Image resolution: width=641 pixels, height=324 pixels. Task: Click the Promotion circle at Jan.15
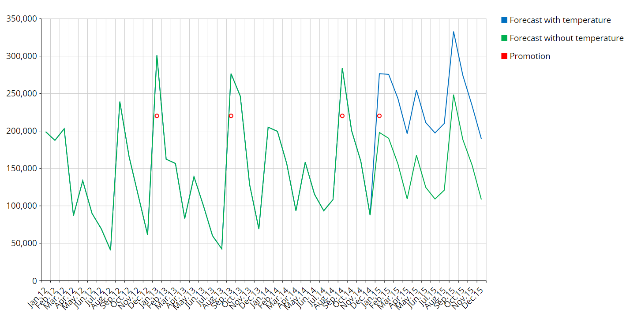pyautogui.click(x=379, y=116)
